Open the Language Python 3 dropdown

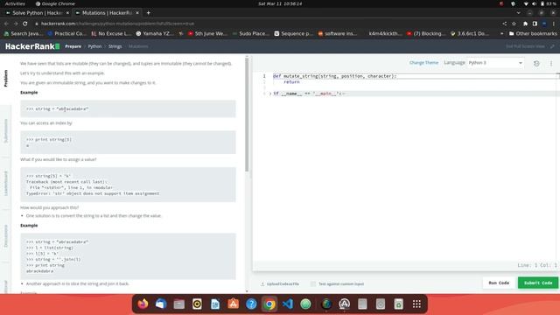pos(495,63)
